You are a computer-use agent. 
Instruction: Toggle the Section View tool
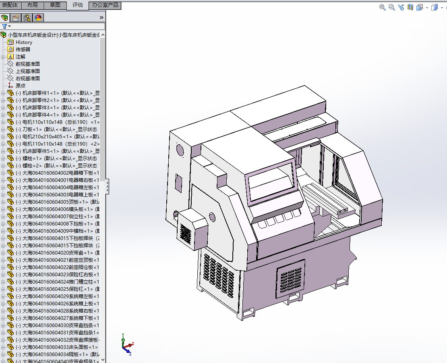410,7
